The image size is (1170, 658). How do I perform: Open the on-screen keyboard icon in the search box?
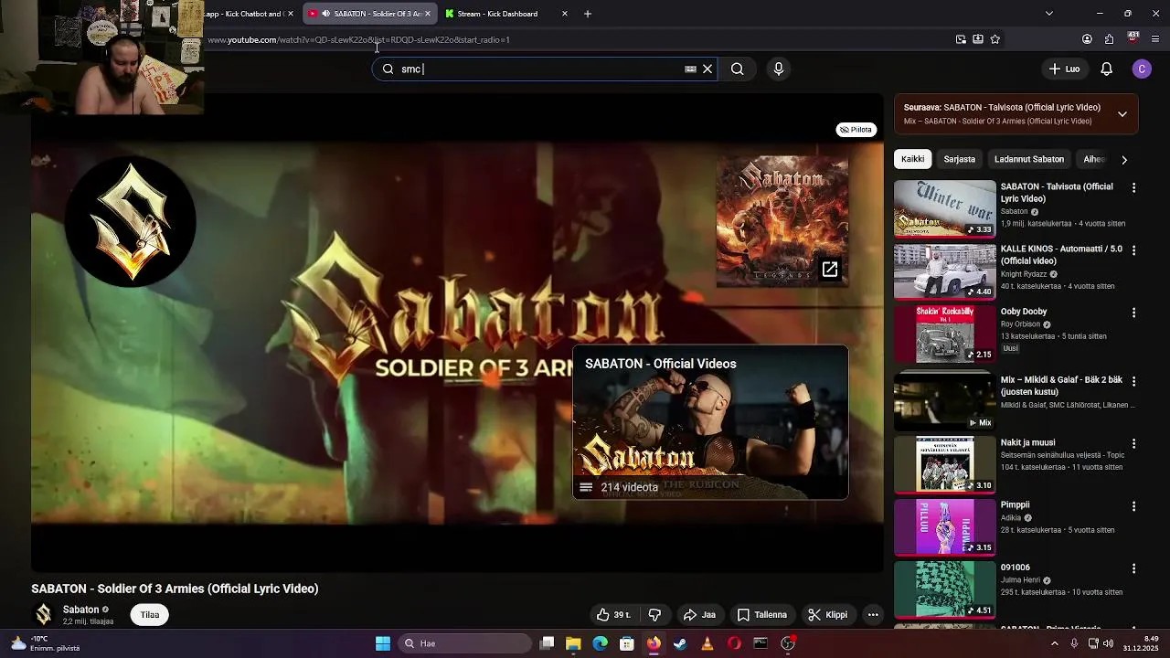[x=690, y=69]
